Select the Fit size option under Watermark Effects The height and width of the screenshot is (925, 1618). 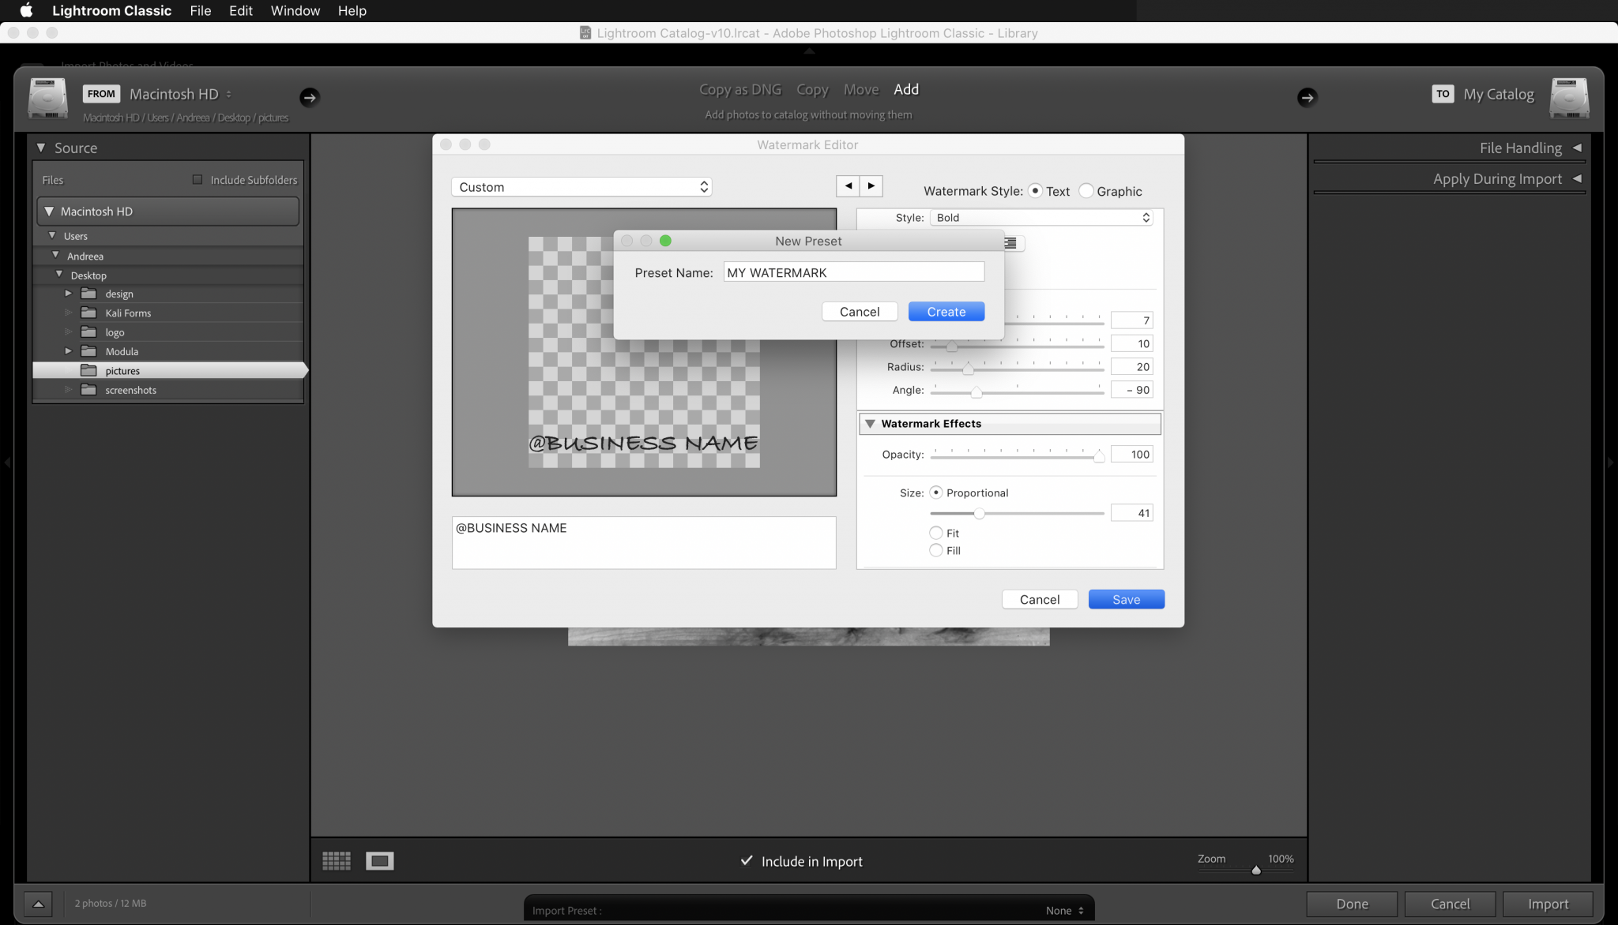935,533
